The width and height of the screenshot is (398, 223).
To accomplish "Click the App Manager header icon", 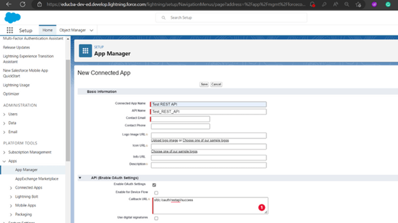I will pyautogui.click(x=85, y=51).
